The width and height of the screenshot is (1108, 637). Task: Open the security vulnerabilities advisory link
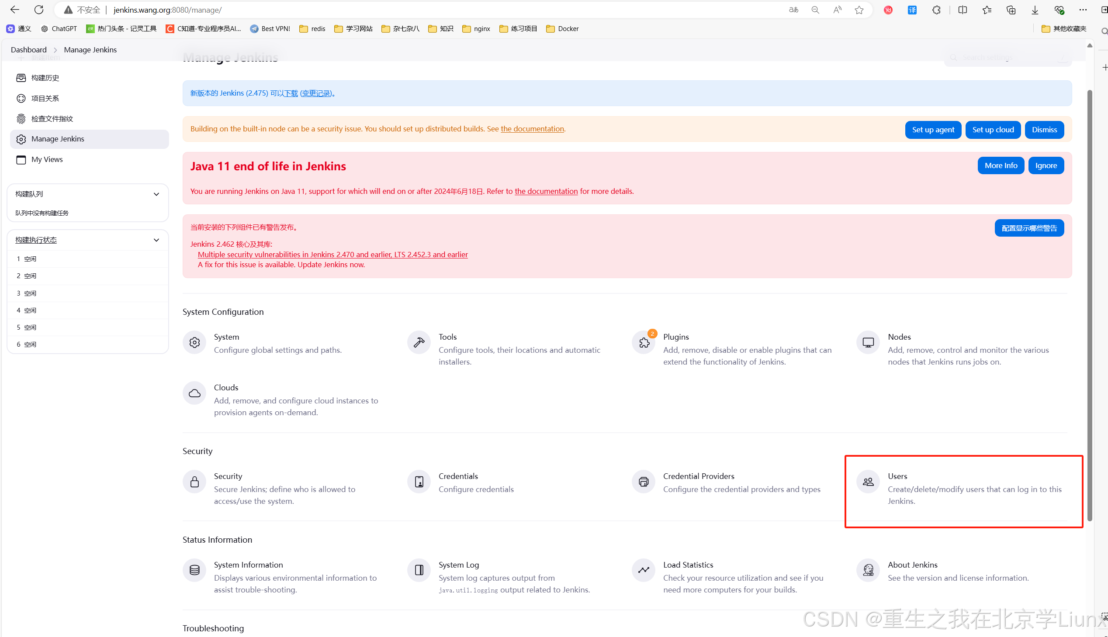333,255
